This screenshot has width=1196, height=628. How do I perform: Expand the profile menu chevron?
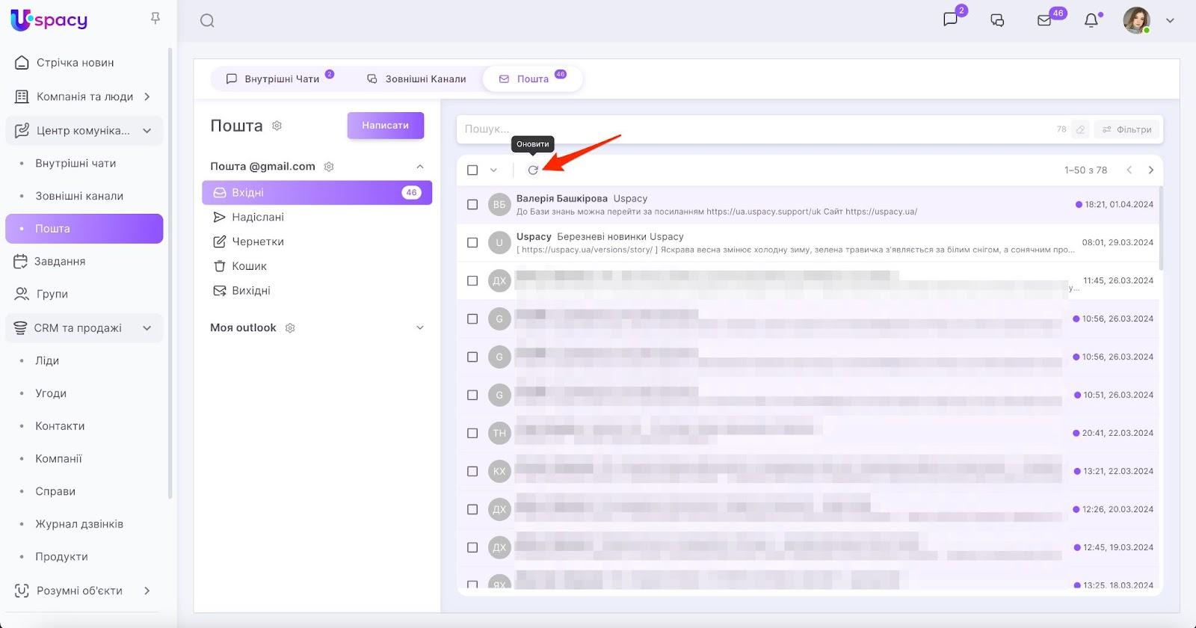pos(1171,21)
